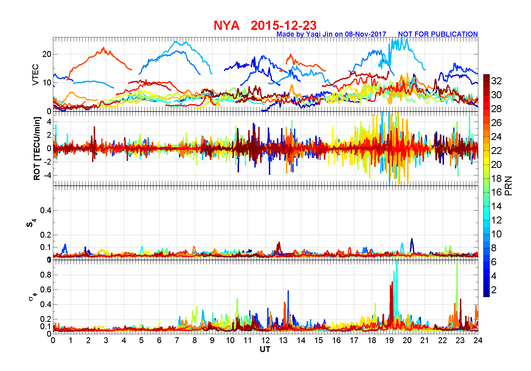Image resolution: width=531 pixels, height=371 pixels.
Task: Click colorbar tick label 24
Action: (496, 137)
